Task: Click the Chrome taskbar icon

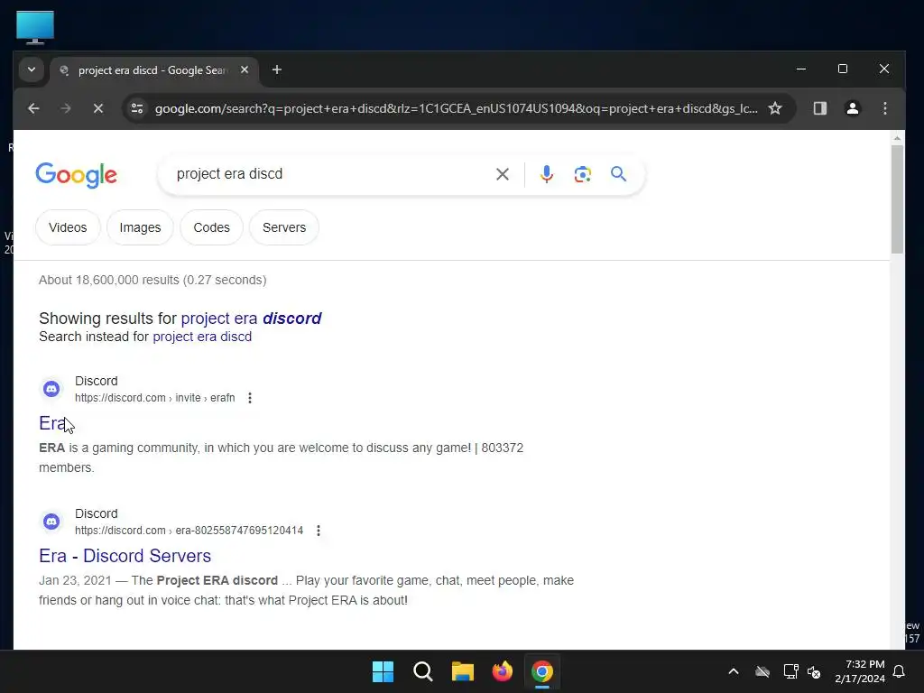Action: [x=542, y=671]
